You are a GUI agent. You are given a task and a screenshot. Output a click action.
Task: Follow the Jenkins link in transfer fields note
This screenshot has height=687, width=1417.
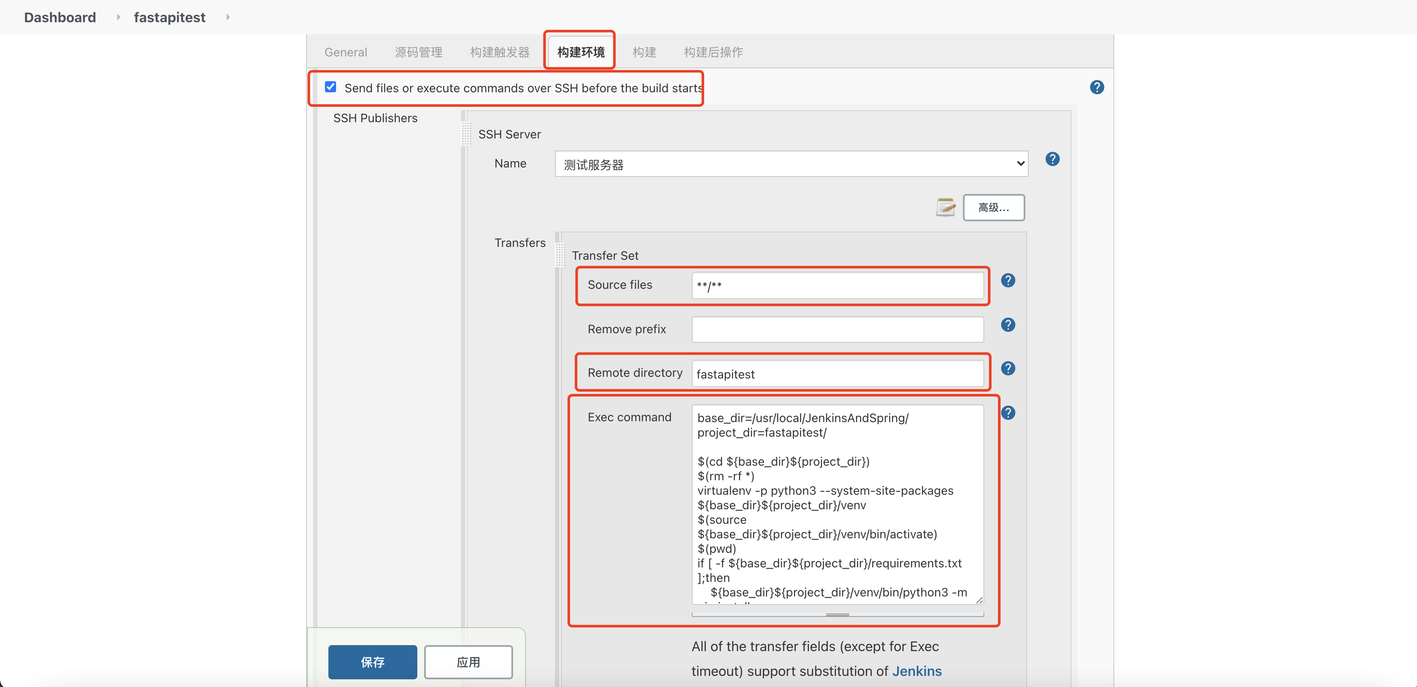[916, 671]
